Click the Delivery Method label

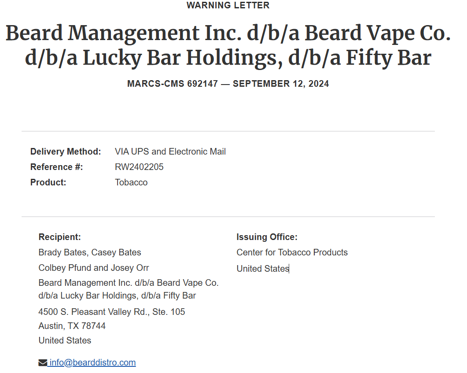coord(66,151)
